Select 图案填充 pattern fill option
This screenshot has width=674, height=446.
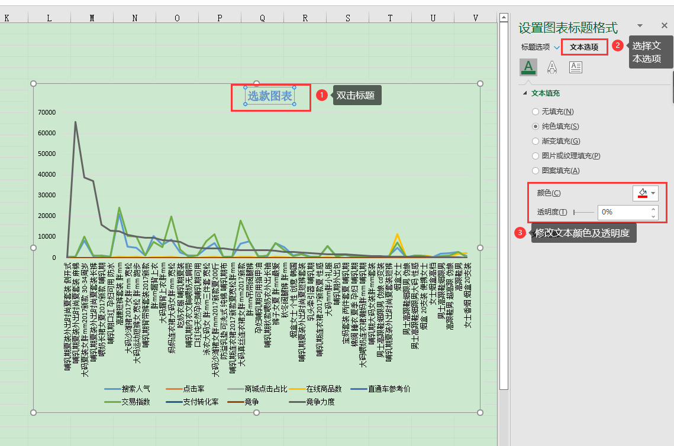536,171
